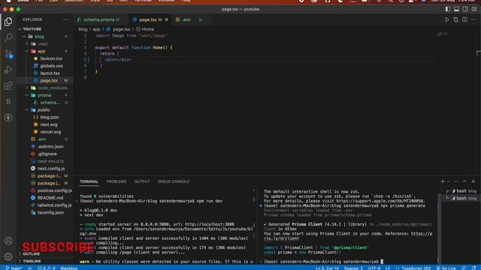Click Blackbox in status bar

click(x=68, y=268)
